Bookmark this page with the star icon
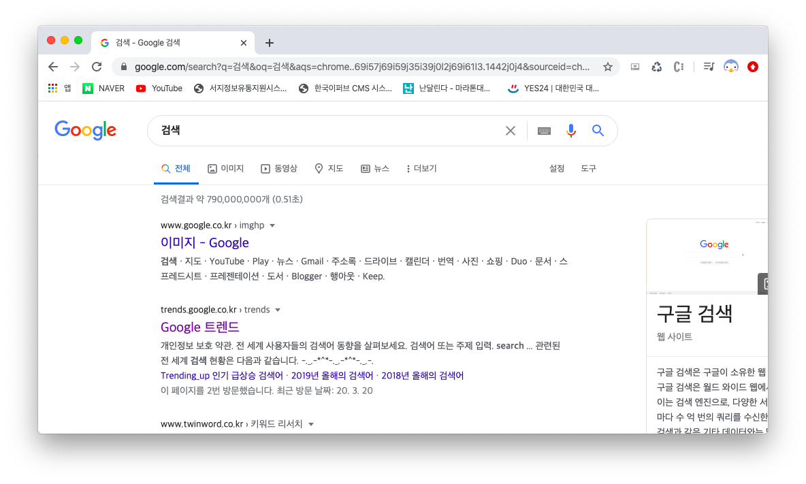 click(608, 67)
